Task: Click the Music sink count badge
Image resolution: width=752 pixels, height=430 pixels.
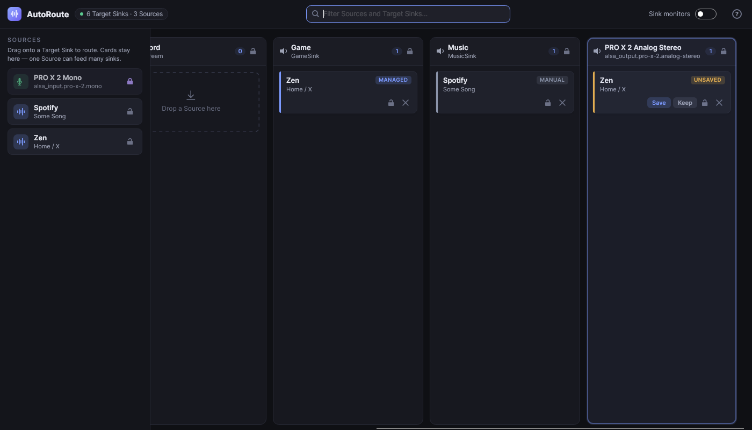Action: click(x=554, y=52)
